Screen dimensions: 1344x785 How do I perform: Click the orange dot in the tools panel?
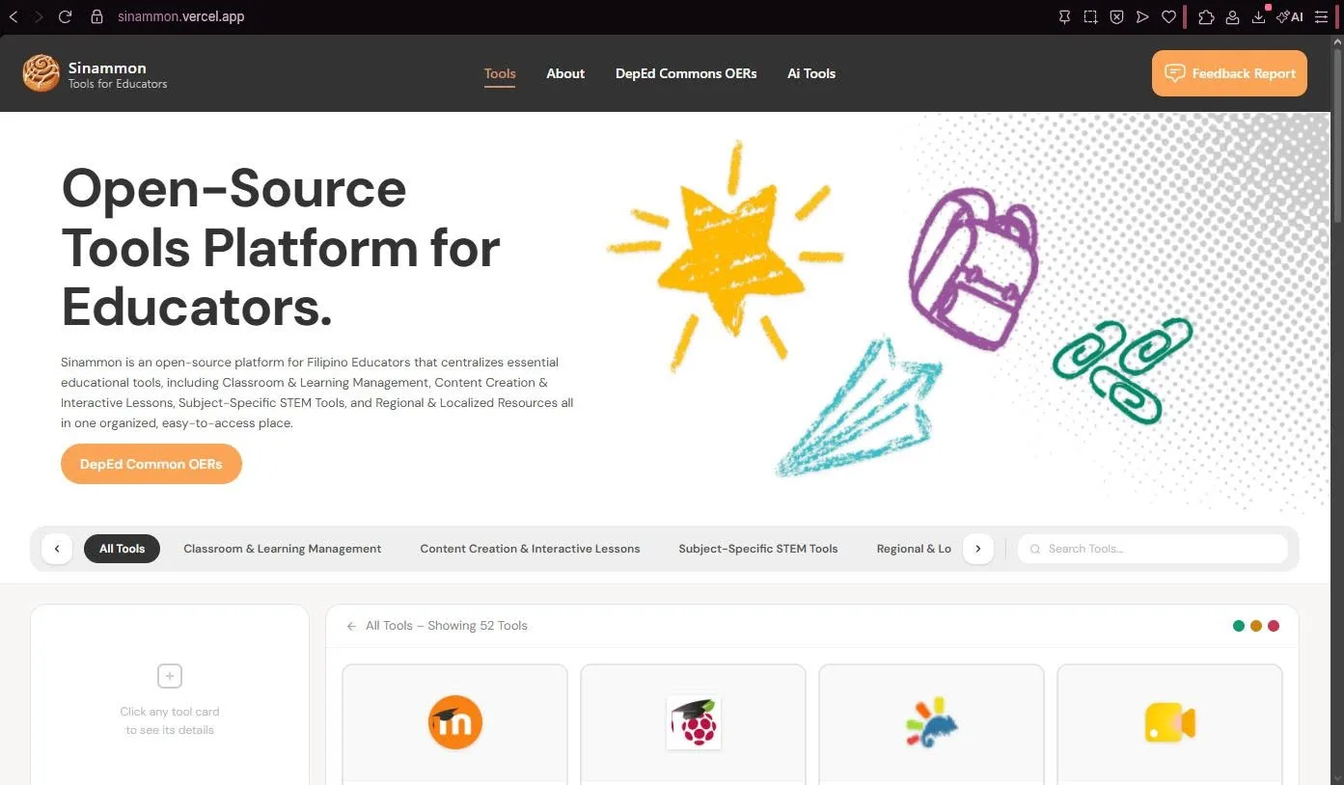point(1256,626)
